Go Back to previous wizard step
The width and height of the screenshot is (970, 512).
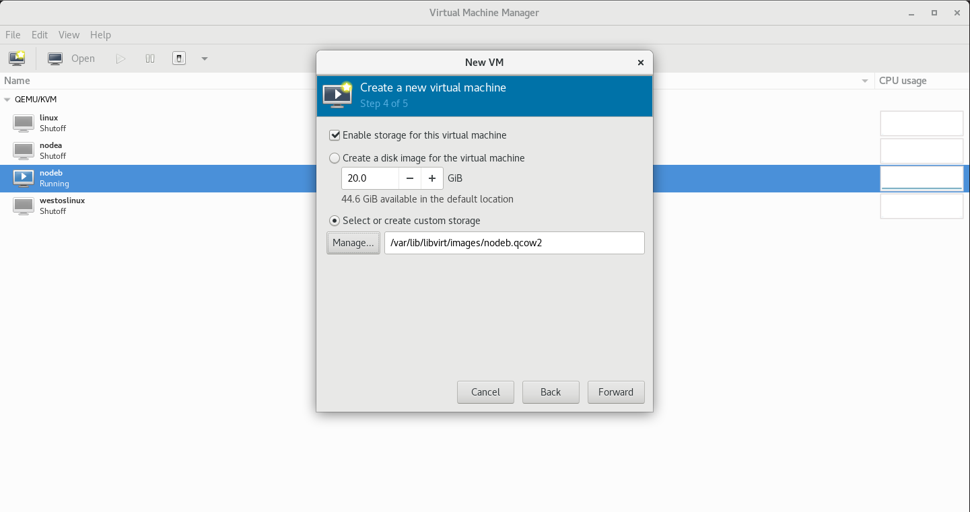click(x=551, y=392)
